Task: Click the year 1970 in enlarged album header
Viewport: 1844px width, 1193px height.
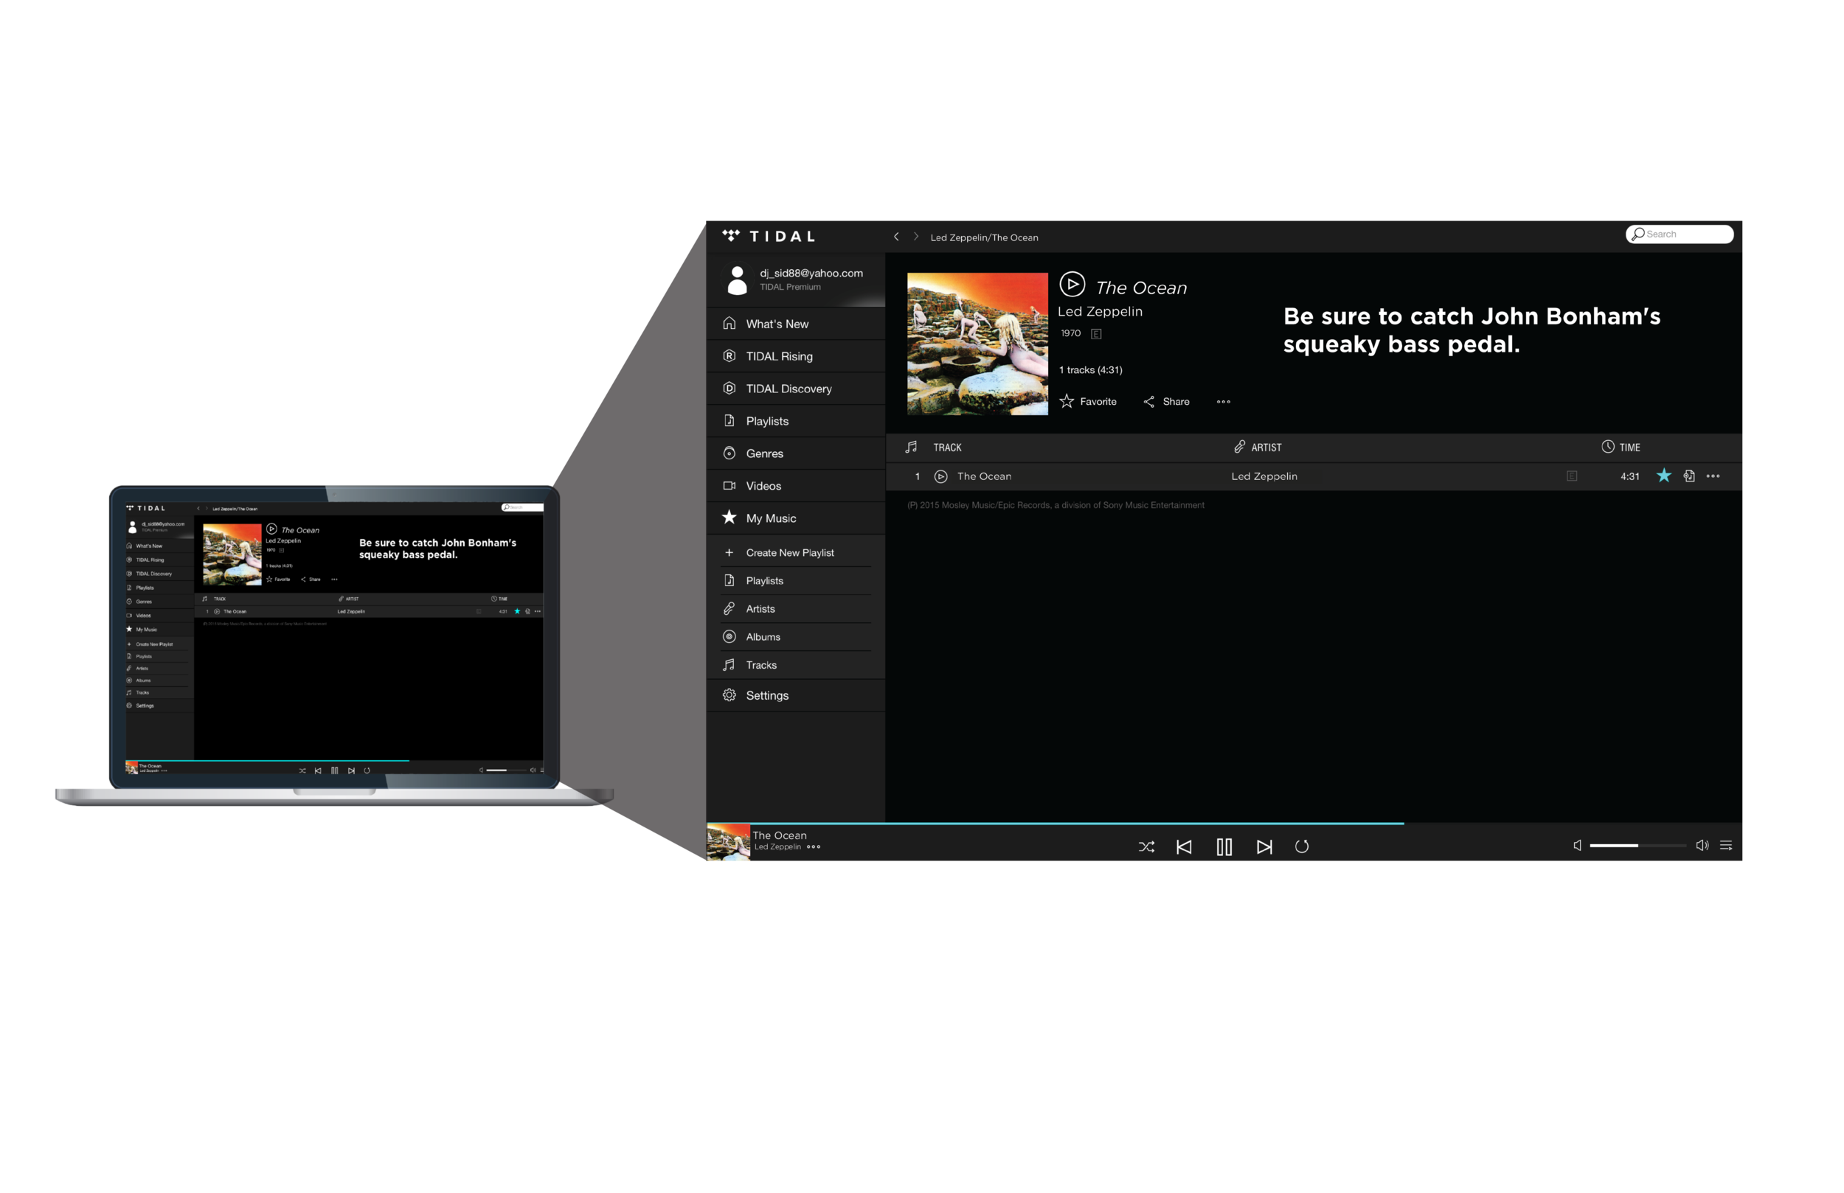Action: 1070,334
